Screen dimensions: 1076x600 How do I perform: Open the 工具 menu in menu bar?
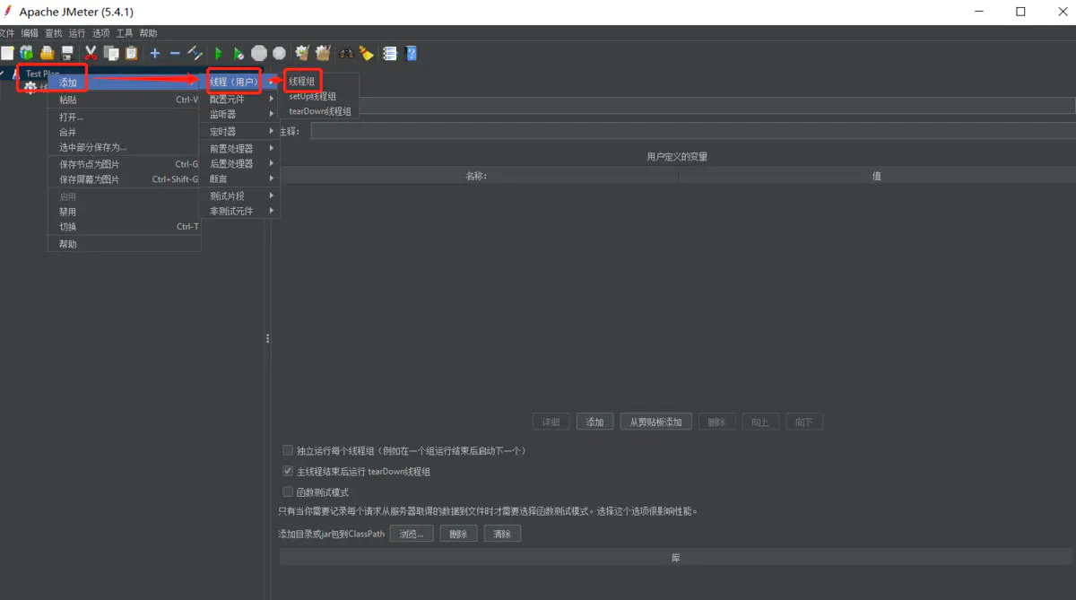point(125,33)
